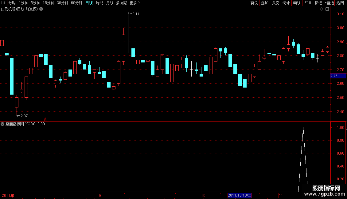Select the 30分钟 period tab
Image resolution: width=347 pixels, height=199 pixels.
click(x=62, y=3)
